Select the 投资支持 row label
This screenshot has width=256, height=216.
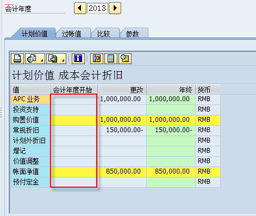point(30,109)
